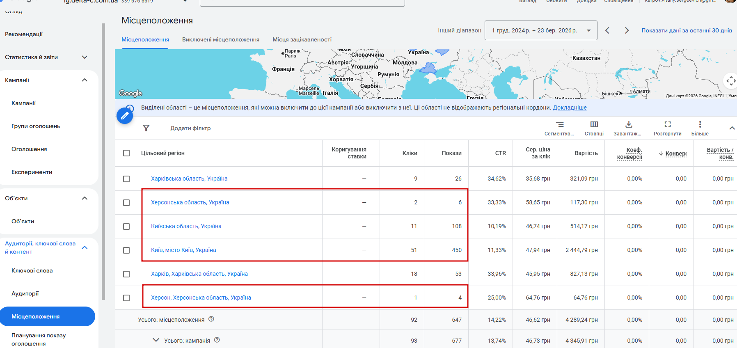Click the blue pencil edit button
Viewport: 737px width, 348px height.
pos(125,116)
